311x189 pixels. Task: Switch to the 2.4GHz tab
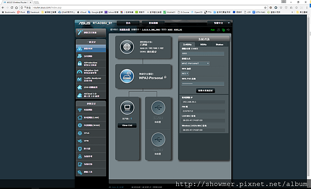(x=187, y=45)
